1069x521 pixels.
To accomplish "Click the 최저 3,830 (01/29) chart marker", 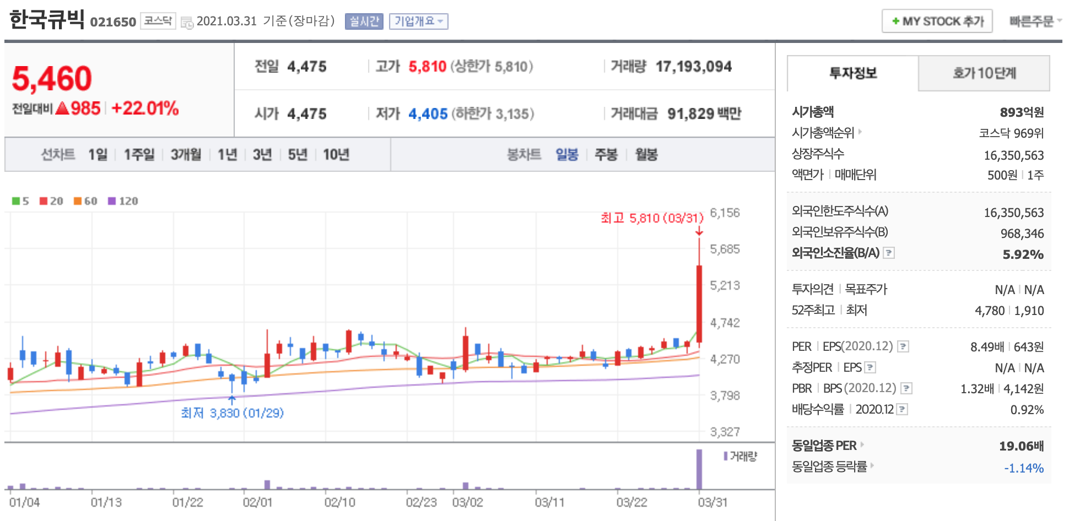I will pyautogui.click(x=232, y=413).
